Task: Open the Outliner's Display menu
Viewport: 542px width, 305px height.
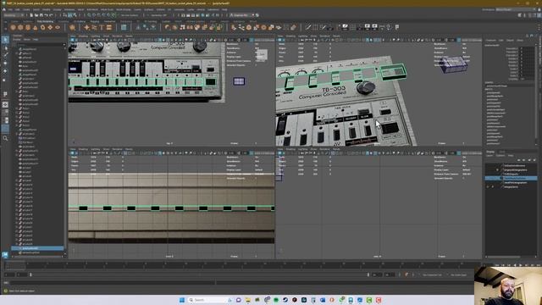Action: pos(17,40)
